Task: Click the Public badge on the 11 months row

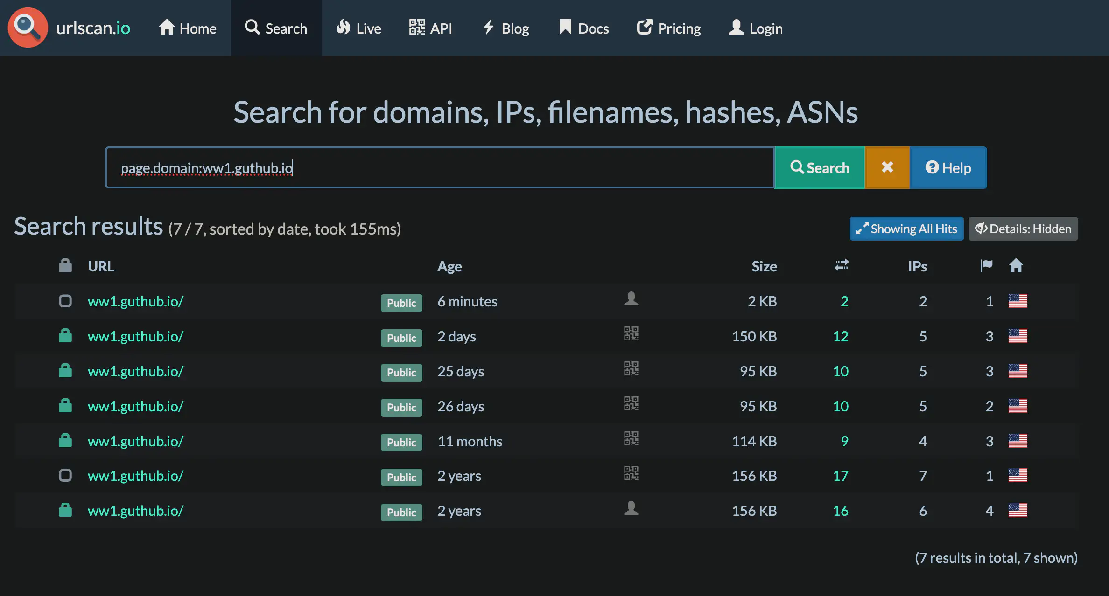Action: 401,442
